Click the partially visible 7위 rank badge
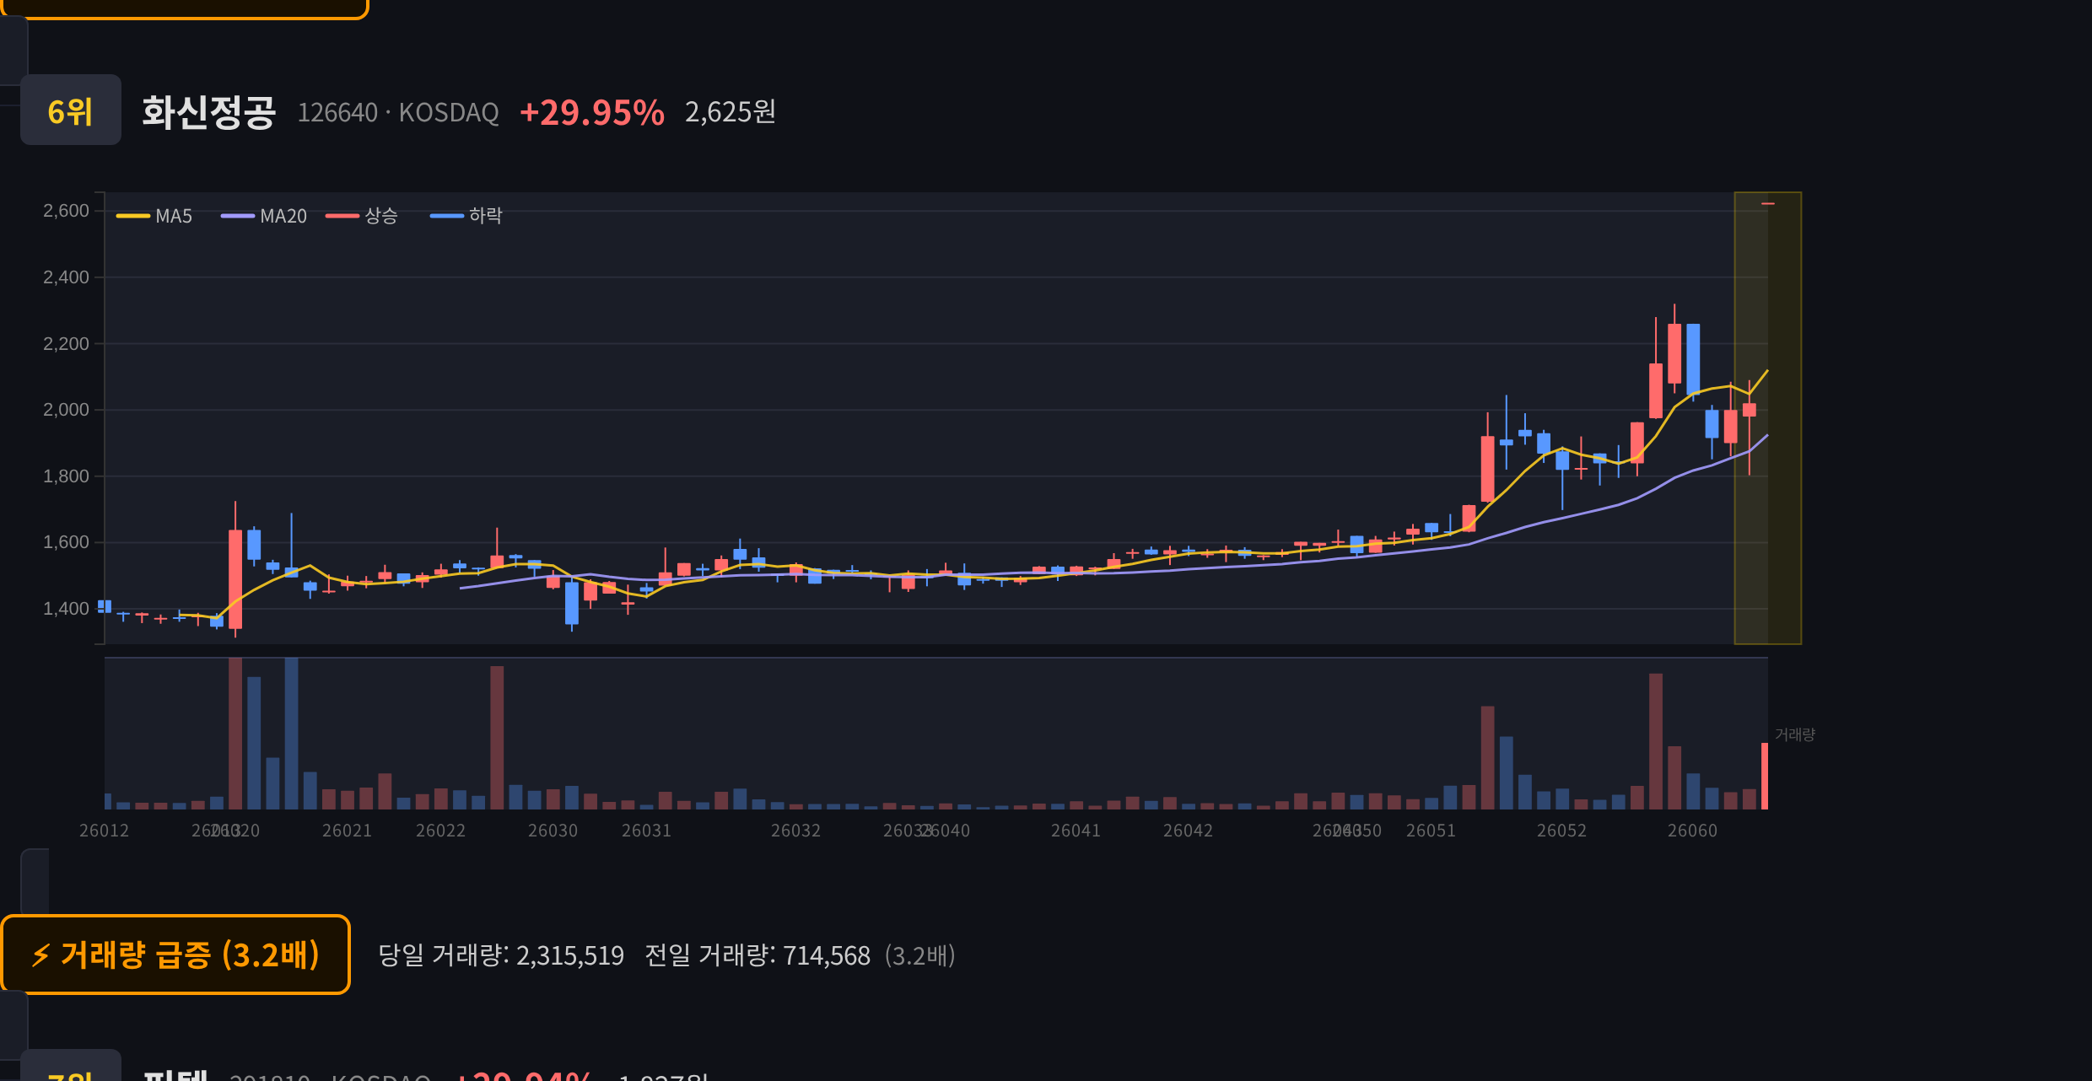This screenshot has width=2092, height=1081. (71, 1066)
